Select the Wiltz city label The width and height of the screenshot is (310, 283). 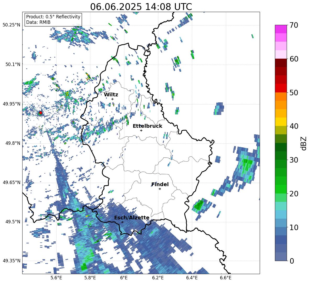[111, 95]
